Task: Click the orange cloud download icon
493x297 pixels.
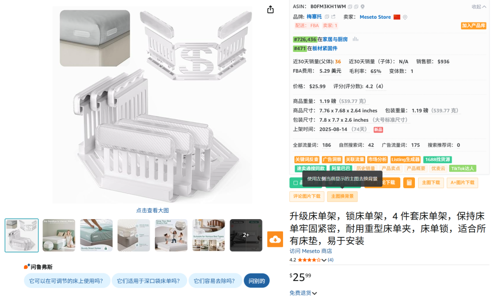Action: 275,239
